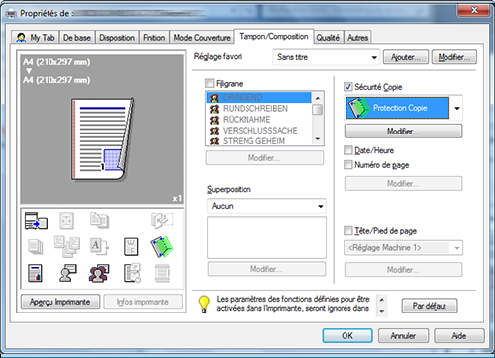Open help with the Aide button
Image resolution: width=495 pixels, height=358 pixels.
[459, 336]
